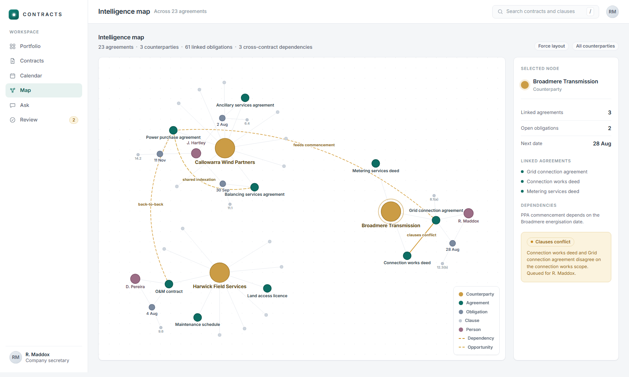Select the R. Maddox person node on map
Screen dimensions: 629x377
469,213
